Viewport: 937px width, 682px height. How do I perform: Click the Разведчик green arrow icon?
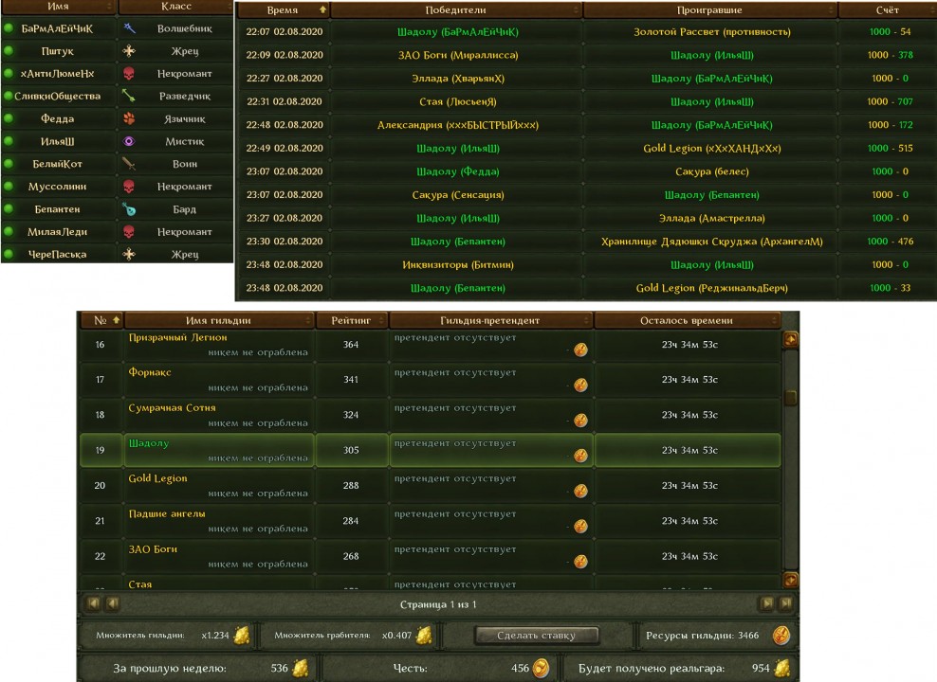(129, 96)
